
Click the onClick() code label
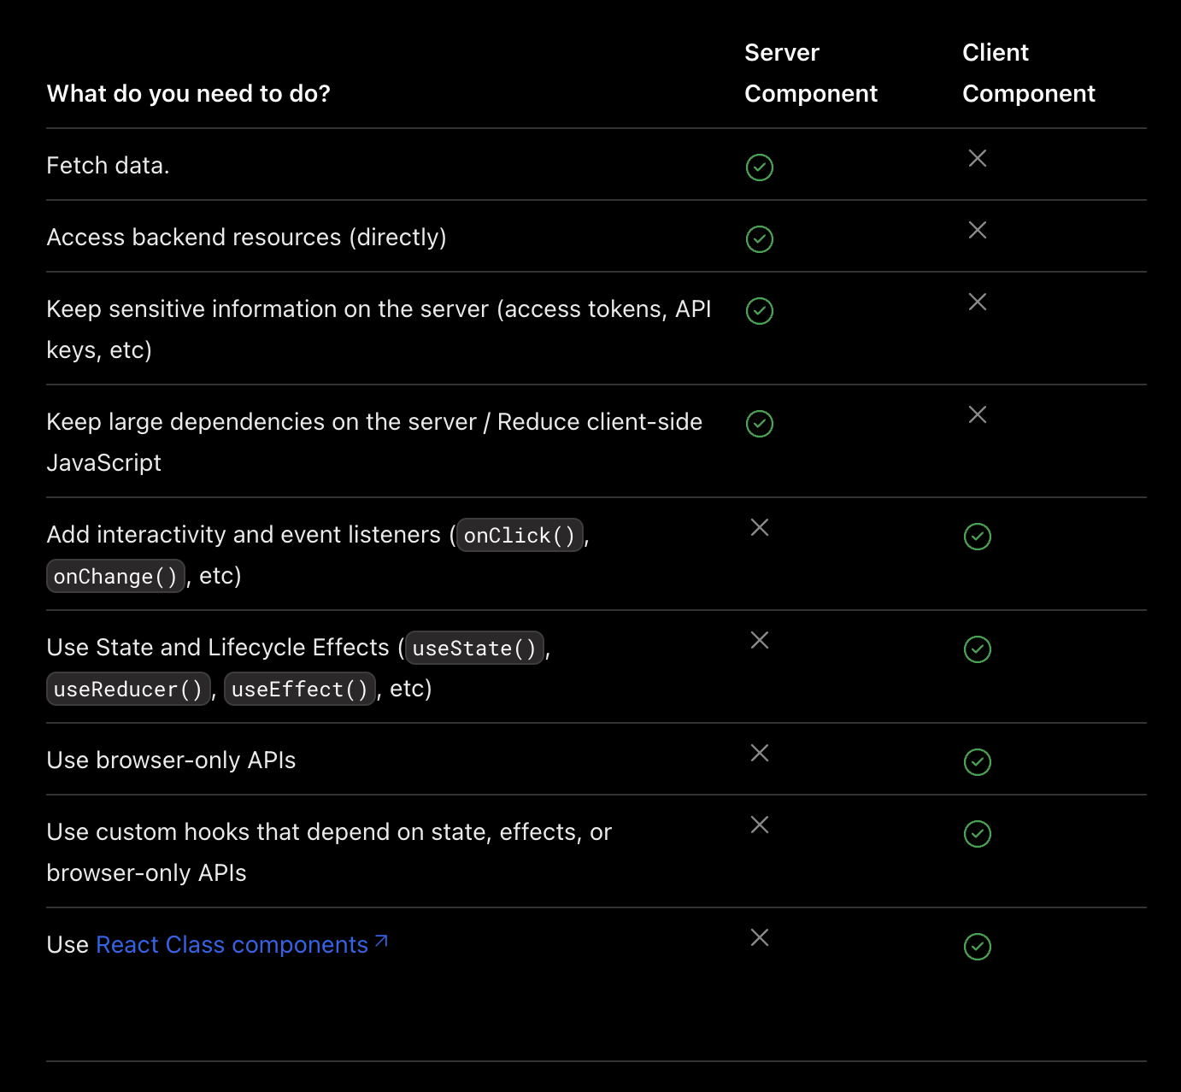520,536
